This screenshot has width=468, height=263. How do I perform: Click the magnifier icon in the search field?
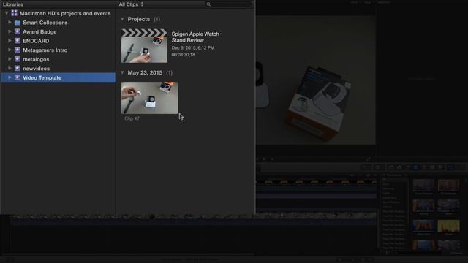[208, 4]
